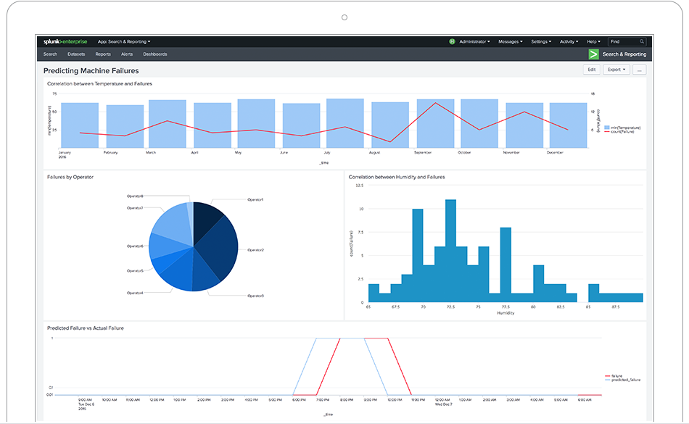Screen dimensions: 689x424
Task: Click the Correlation between Temperature and Failures title
Action: tap(99, 84)
